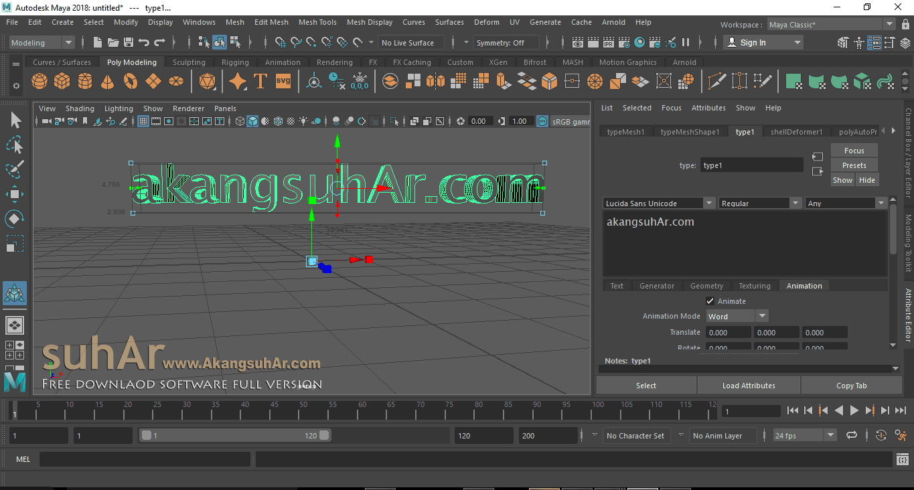This screenshot has height=490, width=914.
Task: Open the Symmetry: Off dropdown
Action: [506, 43]
